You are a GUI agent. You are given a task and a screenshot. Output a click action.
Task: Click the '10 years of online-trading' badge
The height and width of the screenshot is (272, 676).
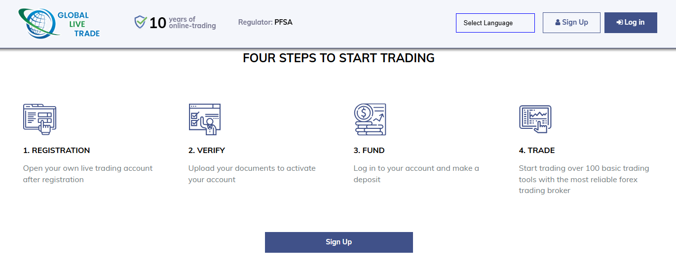(x=183, y=23)
